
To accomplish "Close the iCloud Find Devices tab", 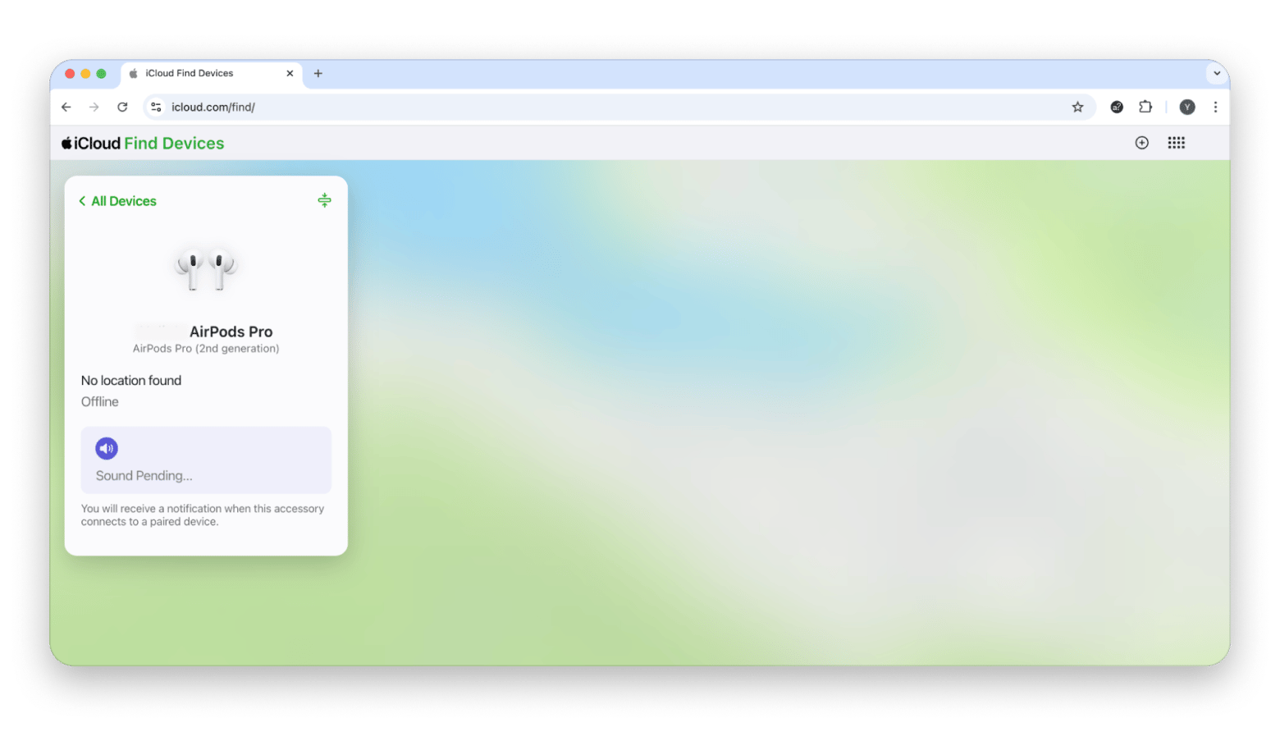I will point(290,73).
